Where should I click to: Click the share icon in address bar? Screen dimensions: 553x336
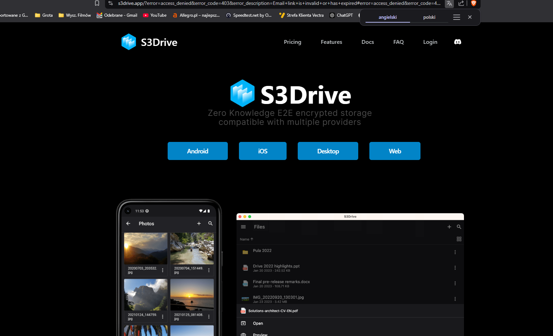pos(461,3)
